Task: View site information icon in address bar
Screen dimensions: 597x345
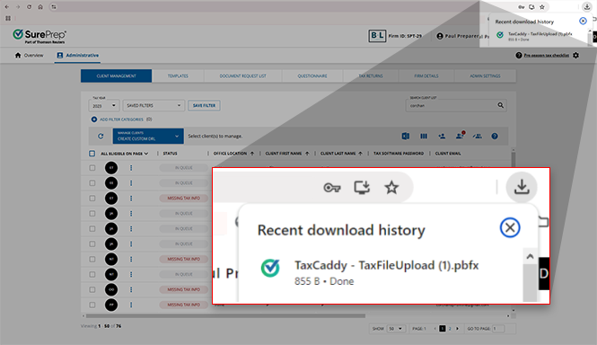Action: (54, 7)
